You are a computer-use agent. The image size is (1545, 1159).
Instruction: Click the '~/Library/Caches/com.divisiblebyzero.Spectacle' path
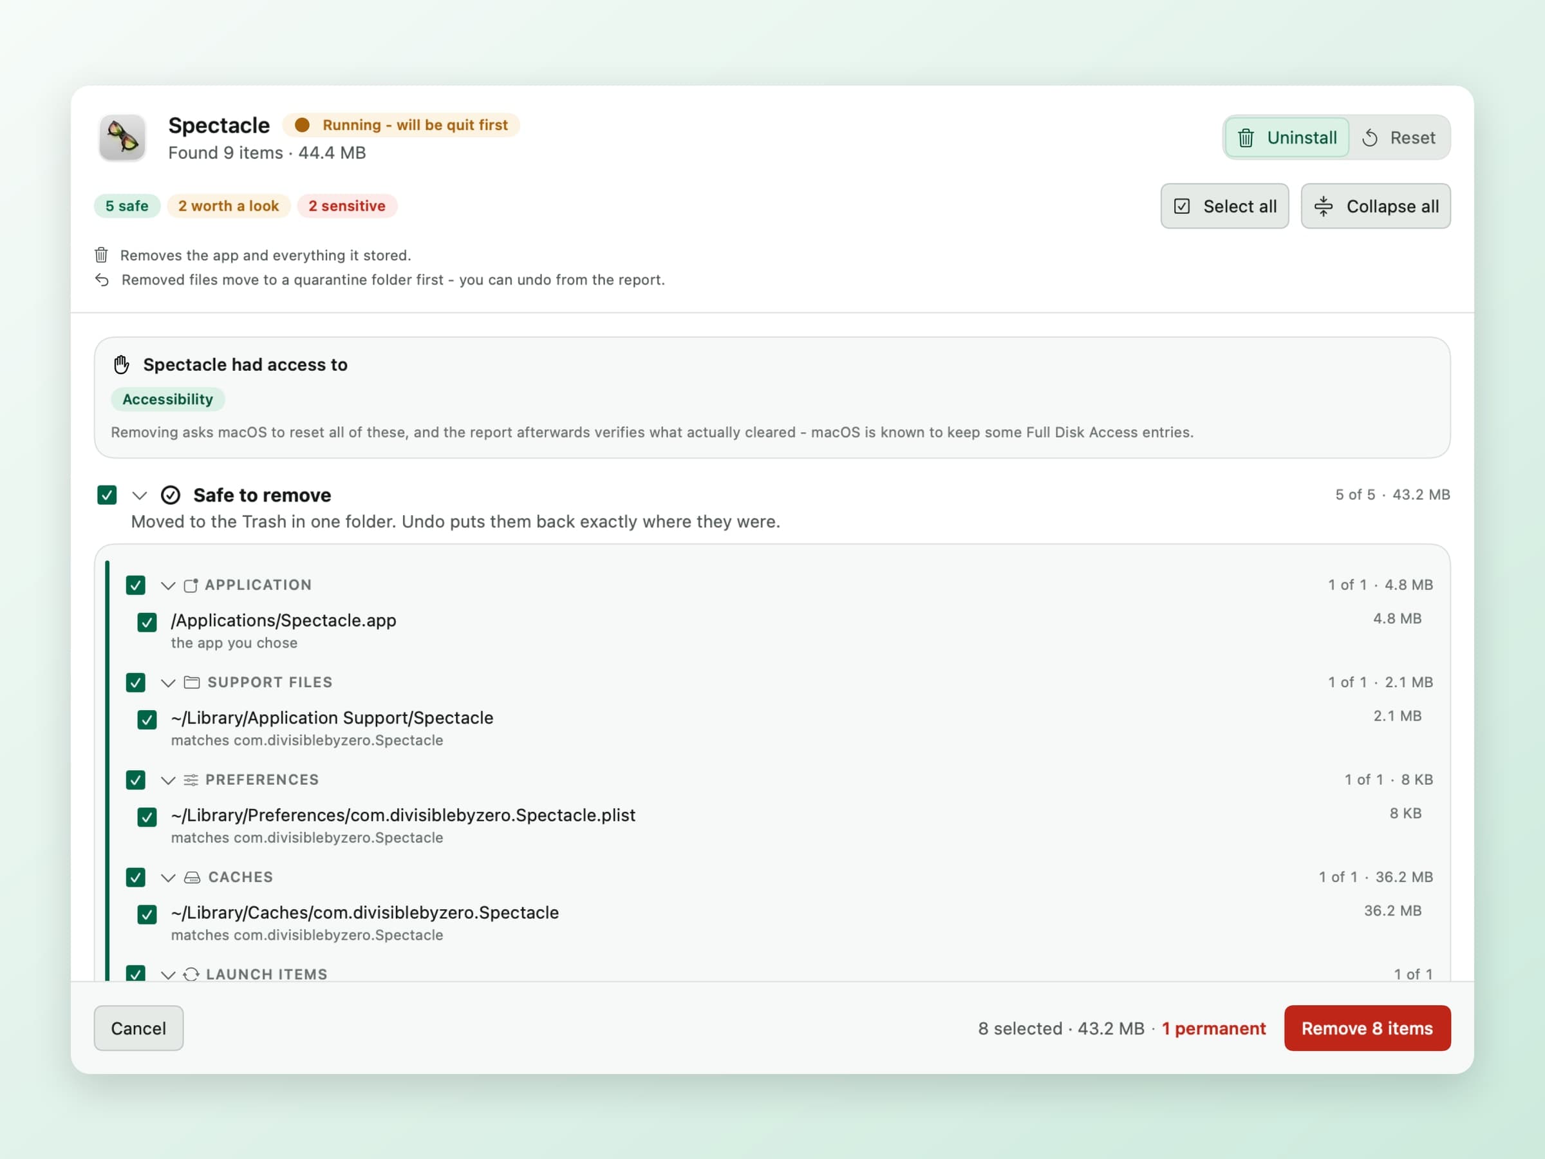coord(364,913)
